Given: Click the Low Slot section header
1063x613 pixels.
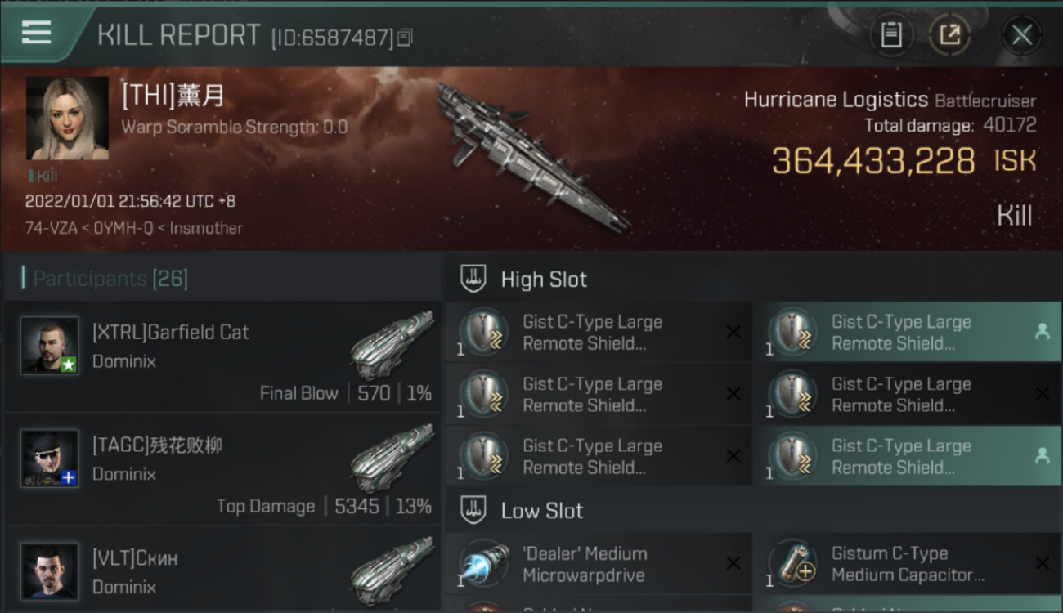Looking at the screenshot, I should (x=541, y=511).
